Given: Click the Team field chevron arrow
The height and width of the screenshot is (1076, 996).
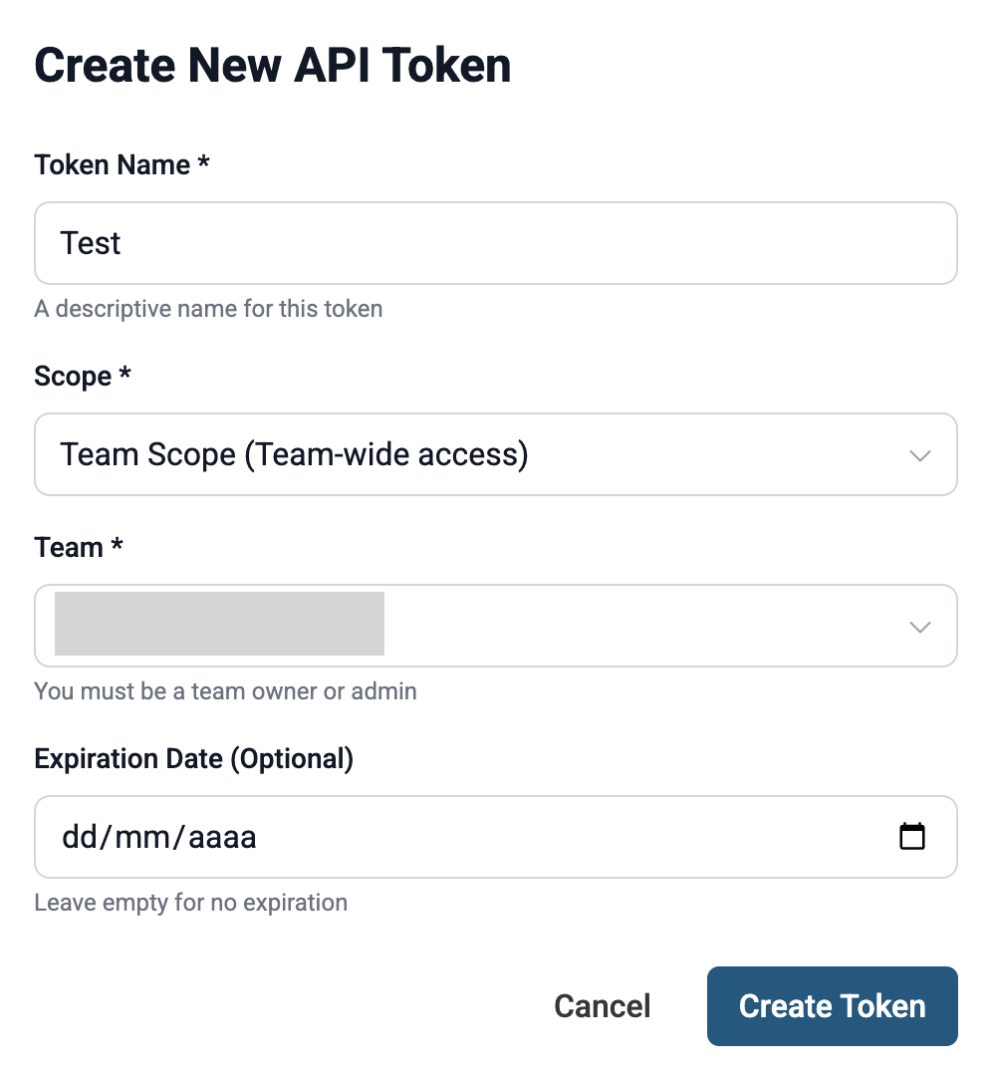Looking at the screenshot, I should [x=920, y=627].
